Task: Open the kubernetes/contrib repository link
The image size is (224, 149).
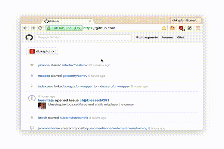Action: click(x=74, y=118)
